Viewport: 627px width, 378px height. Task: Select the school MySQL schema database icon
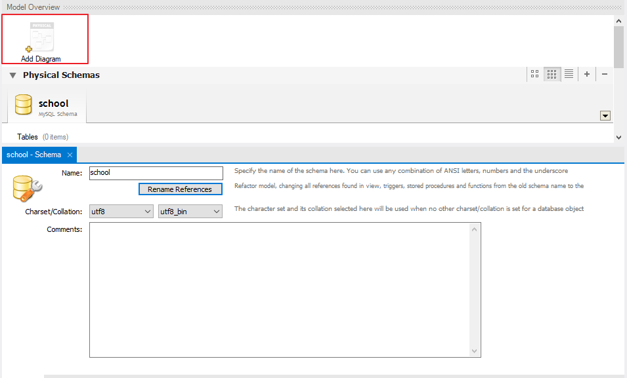tap(24, 105)
